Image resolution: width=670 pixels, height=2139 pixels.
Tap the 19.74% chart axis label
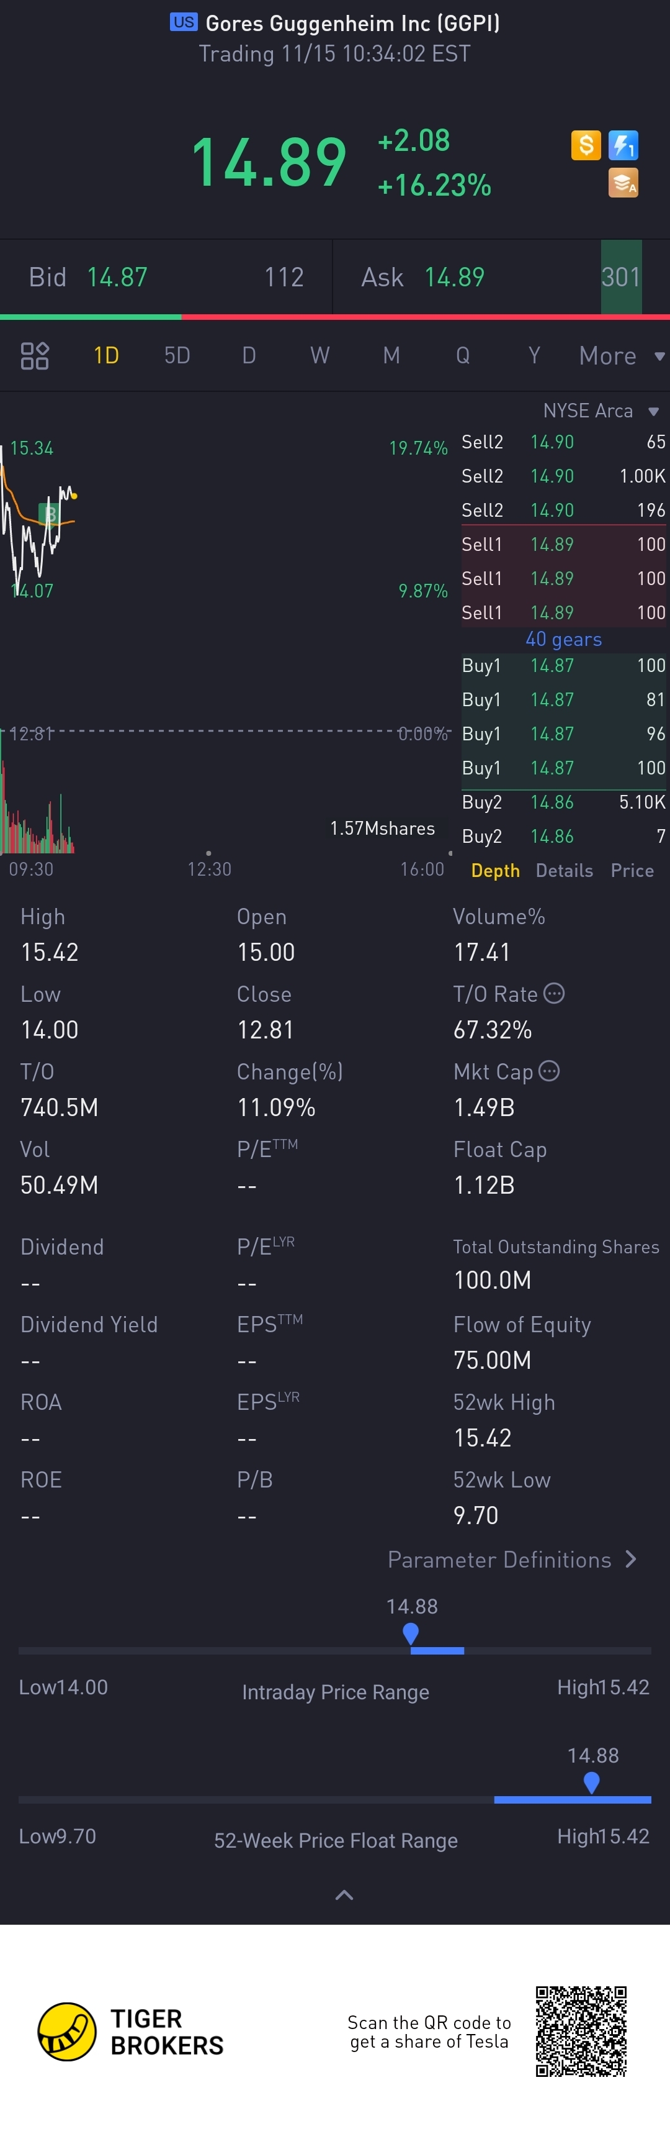point(419,448)
